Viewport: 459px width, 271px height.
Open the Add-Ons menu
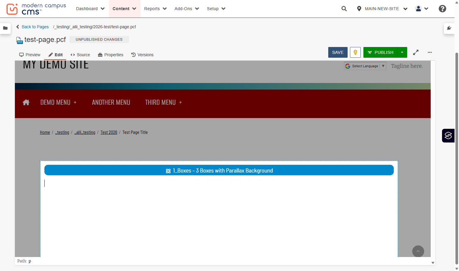pyautogui.click(x=187, y=9)
